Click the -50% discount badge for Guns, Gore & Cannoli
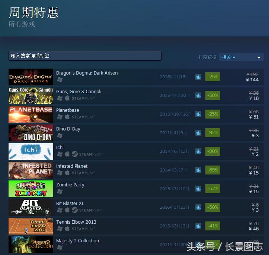Screen dimensions: 269x255 pos(213,95)
